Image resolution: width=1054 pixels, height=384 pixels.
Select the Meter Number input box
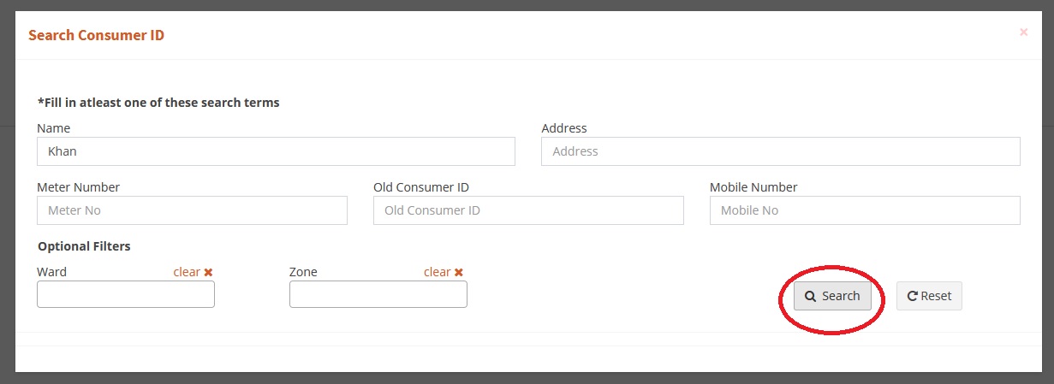pyautogui.click(x=192, y=210)
